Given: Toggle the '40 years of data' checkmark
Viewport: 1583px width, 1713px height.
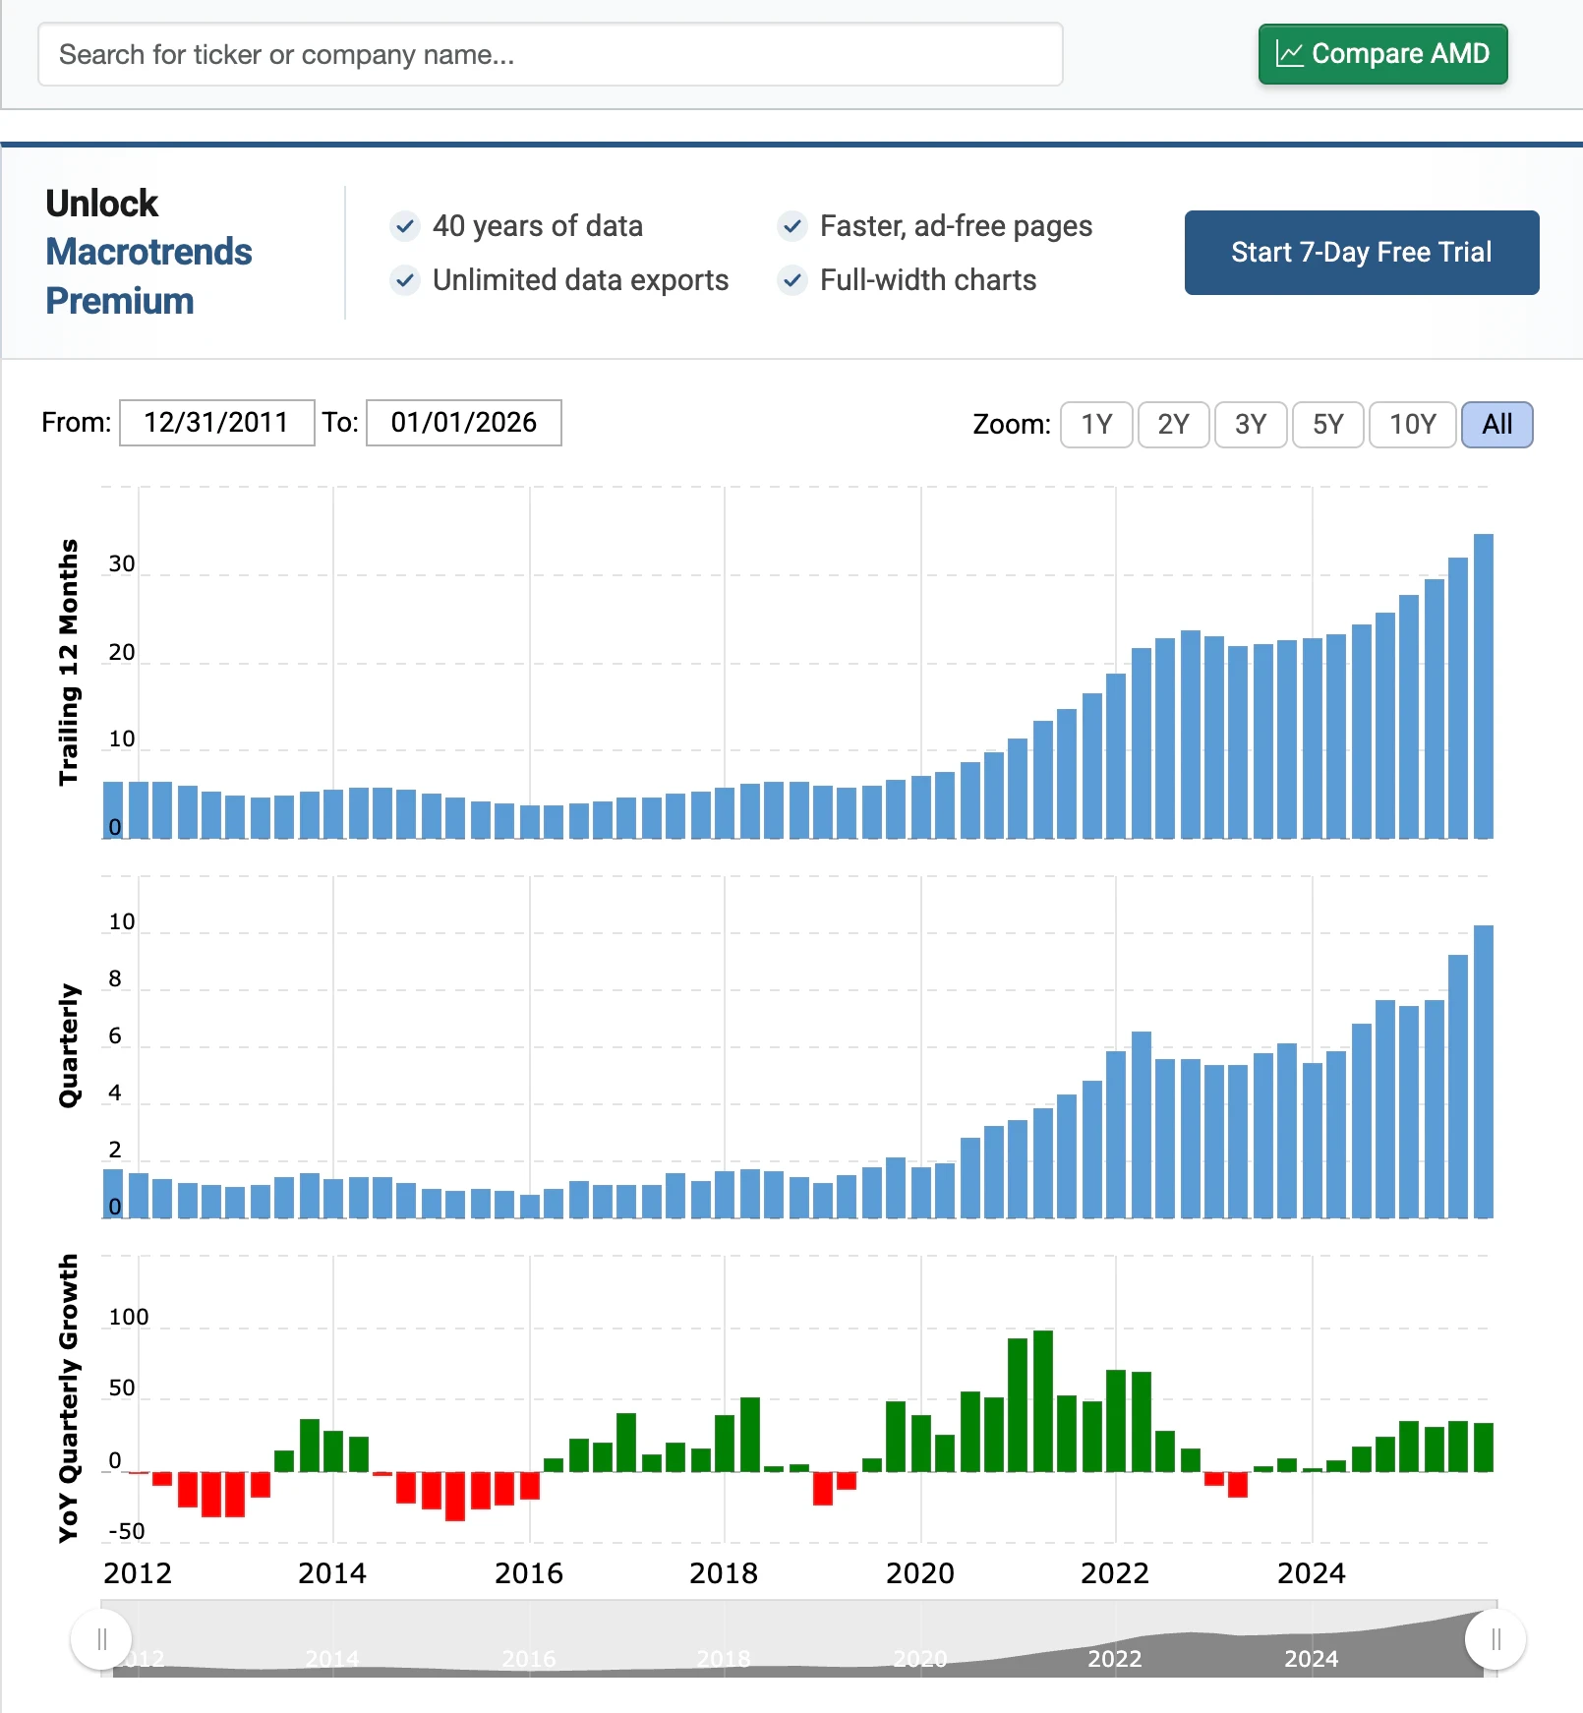Looking at the screenshot, I should [x=404, y=226].
